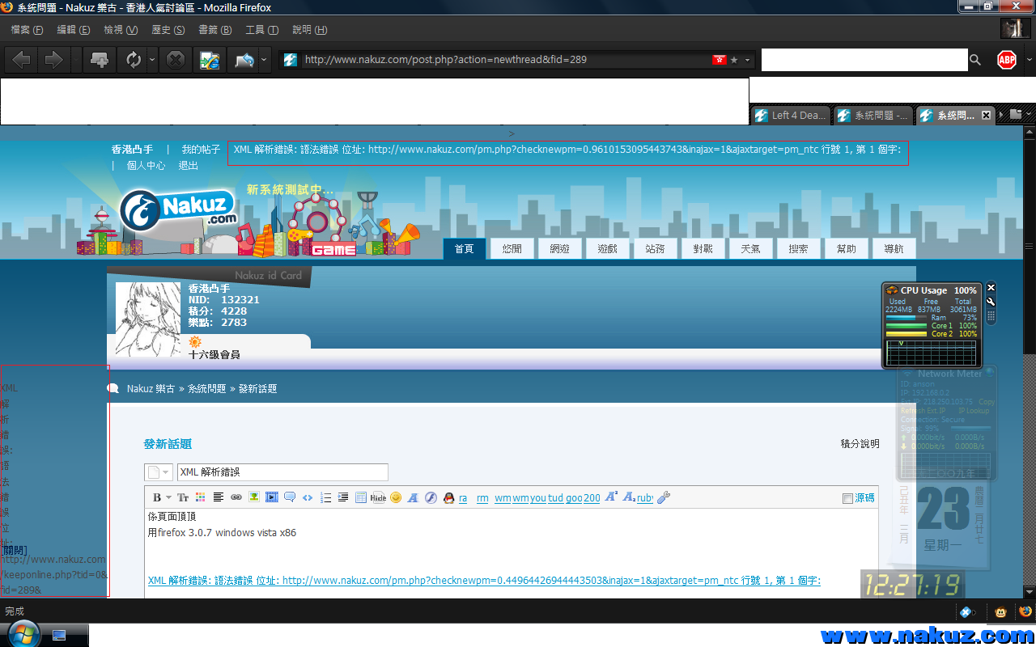Click the 個人中心 link
Viewport: 1036px width, 647px height.
point(146,165)
